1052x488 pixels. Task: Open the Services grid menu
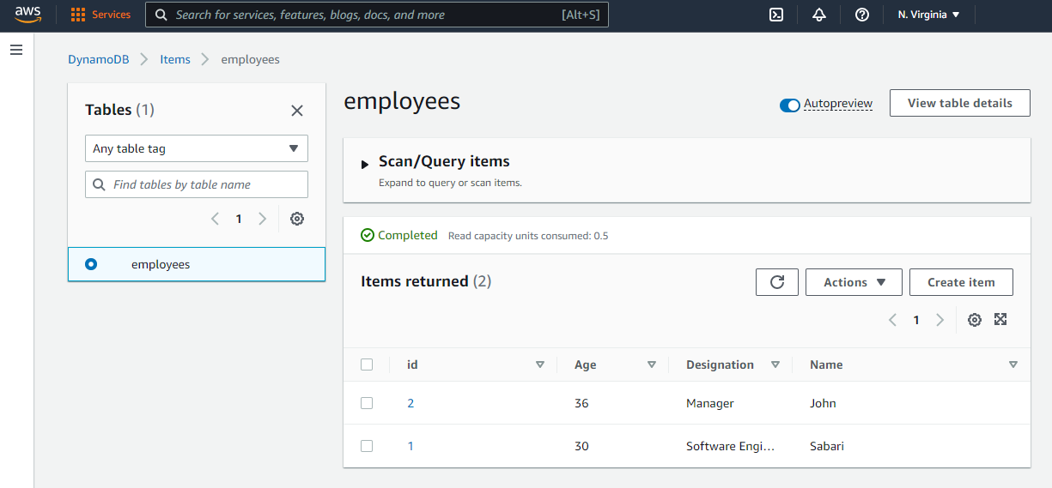coord(78,15)
